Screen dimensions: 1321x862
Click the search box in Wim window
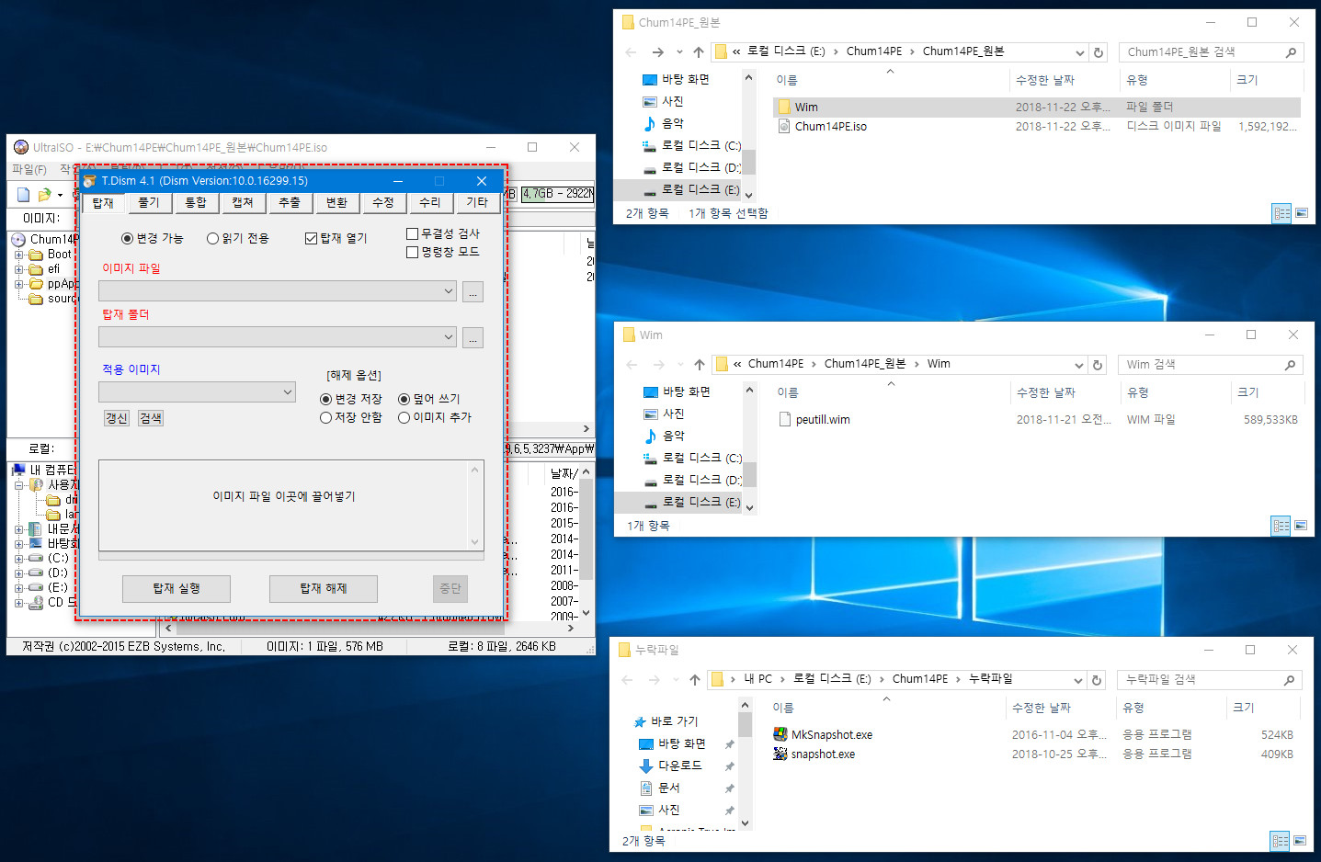[1210, 365]
